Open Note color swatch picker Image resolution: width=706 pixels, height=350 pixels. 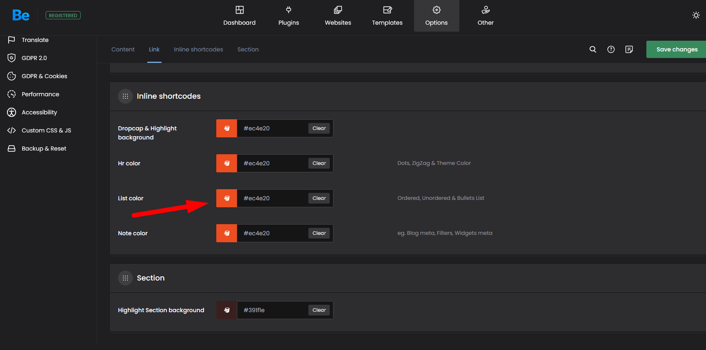tap(227, 233)
